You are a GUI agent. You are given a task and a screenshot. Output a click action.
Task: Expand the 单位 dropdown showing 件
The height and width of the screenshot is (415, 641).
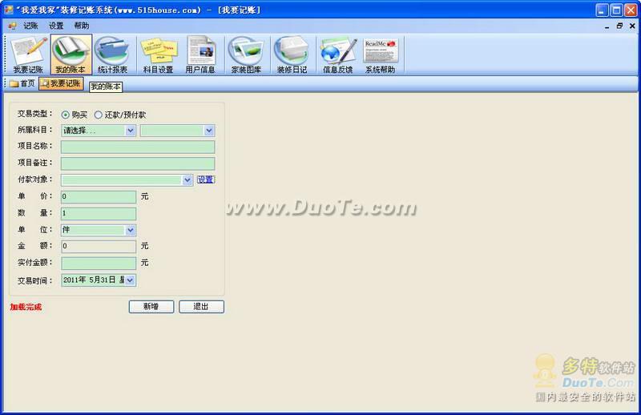pyautogui.click(x=130, y=230)
